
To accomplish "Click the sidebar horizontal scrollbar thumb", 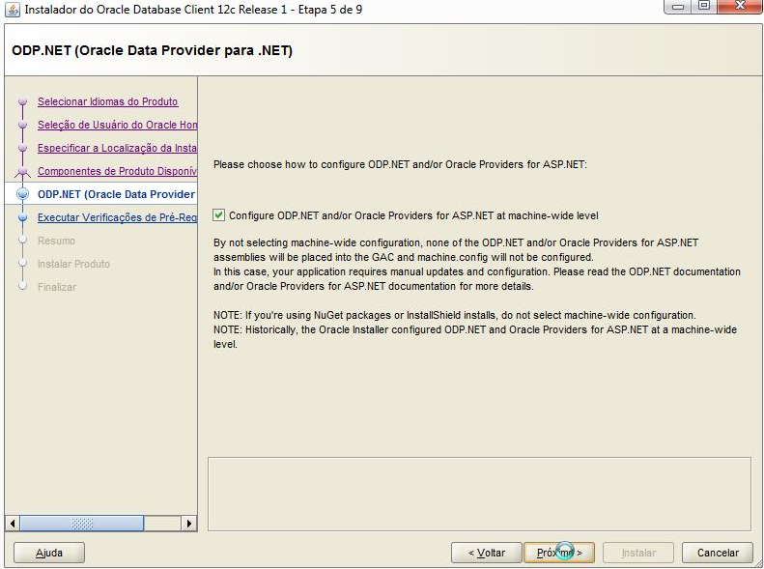I will coord(82,524).
